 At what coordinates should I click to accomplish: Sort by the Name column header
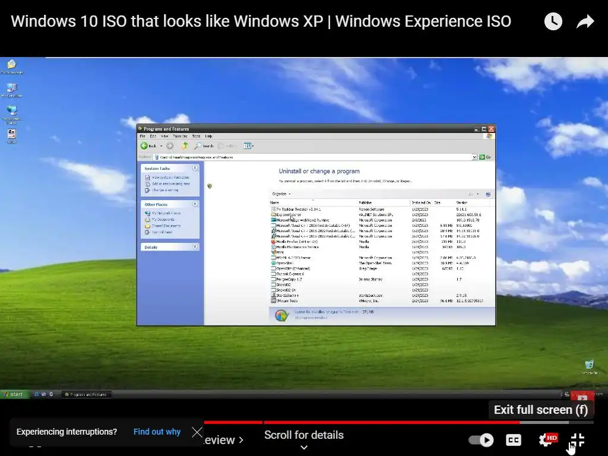tap(313, 202)
